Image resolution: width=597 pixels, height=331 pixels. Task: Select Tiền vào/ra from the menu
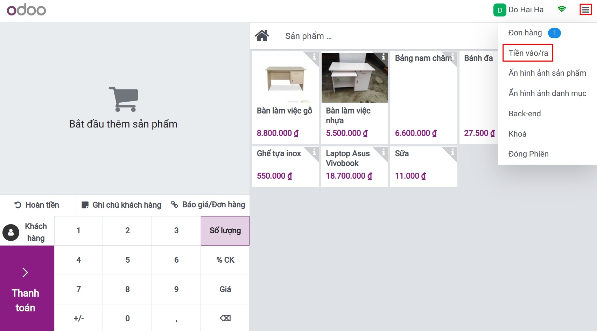pyautogui.click(x=528, y=53)
